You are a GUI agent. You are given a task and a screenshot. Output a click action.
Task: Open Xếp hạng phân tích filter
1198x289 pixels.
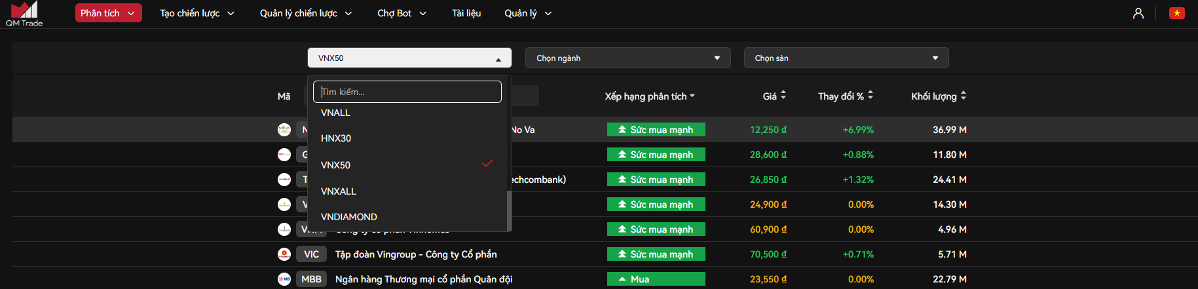pos(650,96)
